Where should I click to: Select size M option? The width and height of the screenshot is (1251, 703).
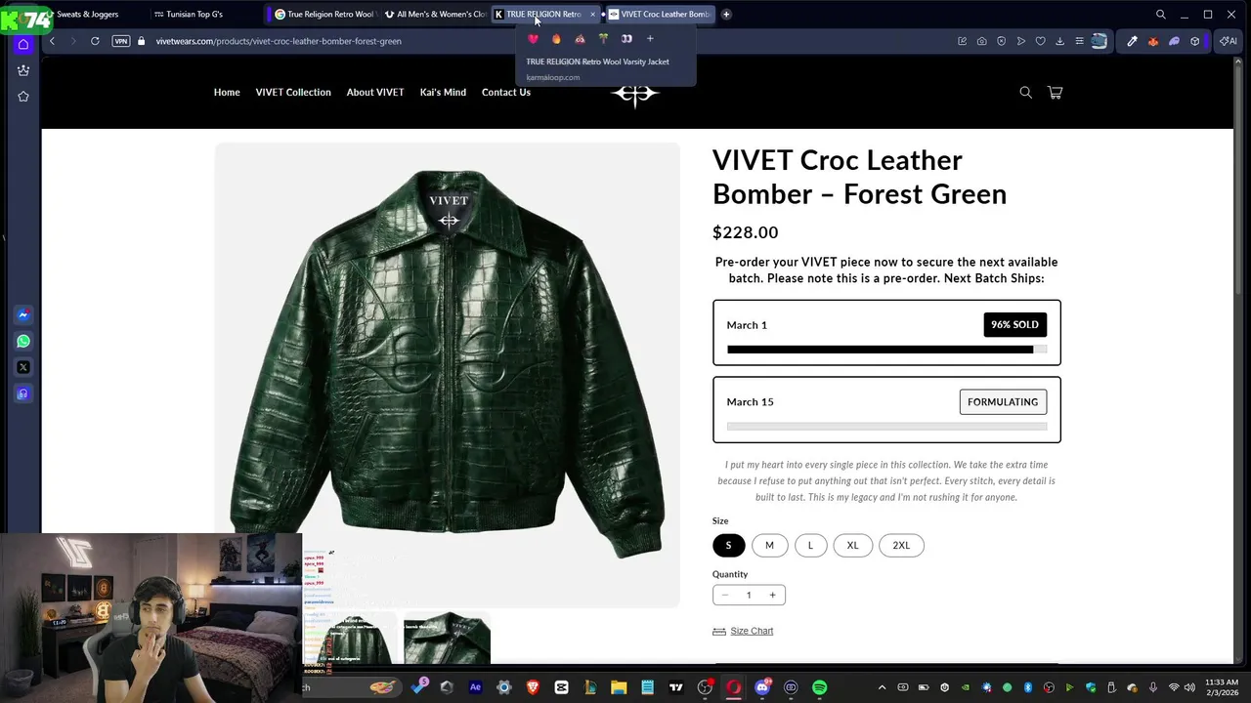(769, 545)
